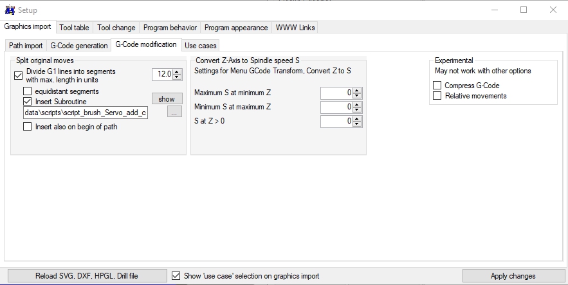Open the G-Code generation sub-tab
This screenshot has width=568, height=285.
[x=79, y=46]
